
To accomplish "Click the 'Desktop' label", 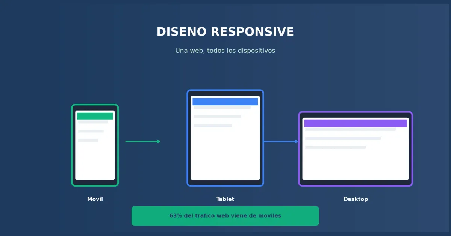I will 356,199.
